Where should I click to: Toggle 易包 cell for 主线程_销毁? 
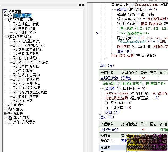tap(153, 78)
